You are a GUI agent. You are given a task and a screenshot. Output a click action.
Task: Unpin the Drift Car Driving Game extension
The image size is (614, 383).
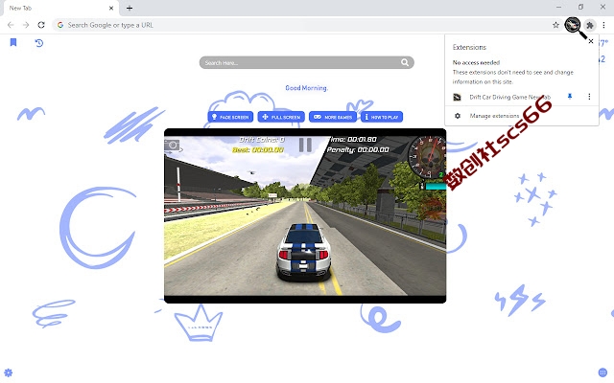(570, 97)
